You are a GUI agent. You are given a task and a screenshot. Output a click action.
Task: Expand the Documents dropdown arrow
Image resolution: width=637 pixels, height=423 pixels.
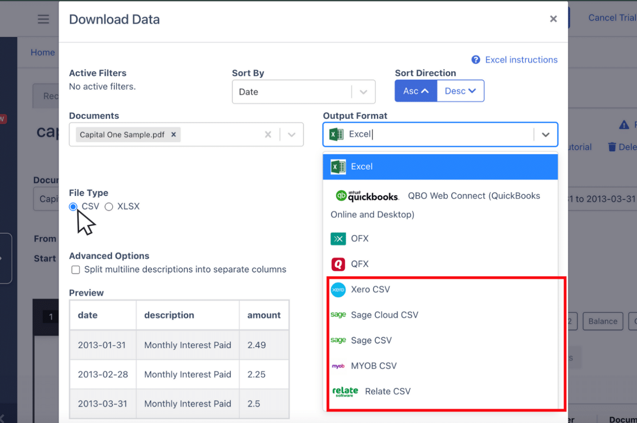(x=292, y=135)
